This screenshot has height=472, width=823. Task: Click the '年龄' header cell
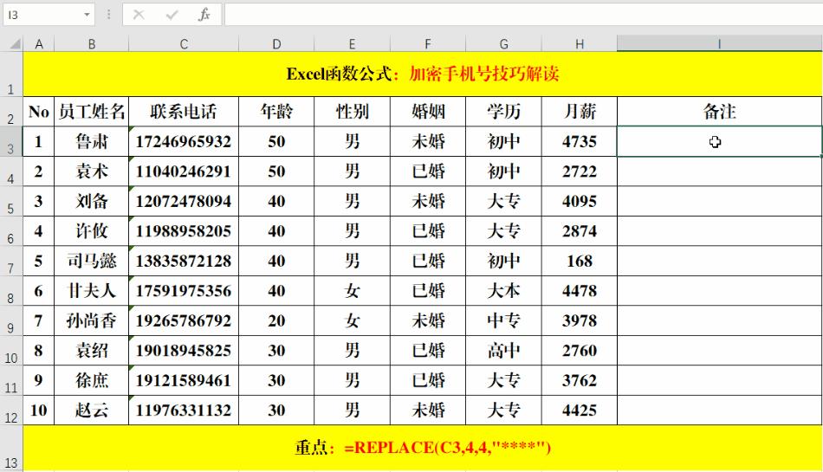click(x=276, y=112)
